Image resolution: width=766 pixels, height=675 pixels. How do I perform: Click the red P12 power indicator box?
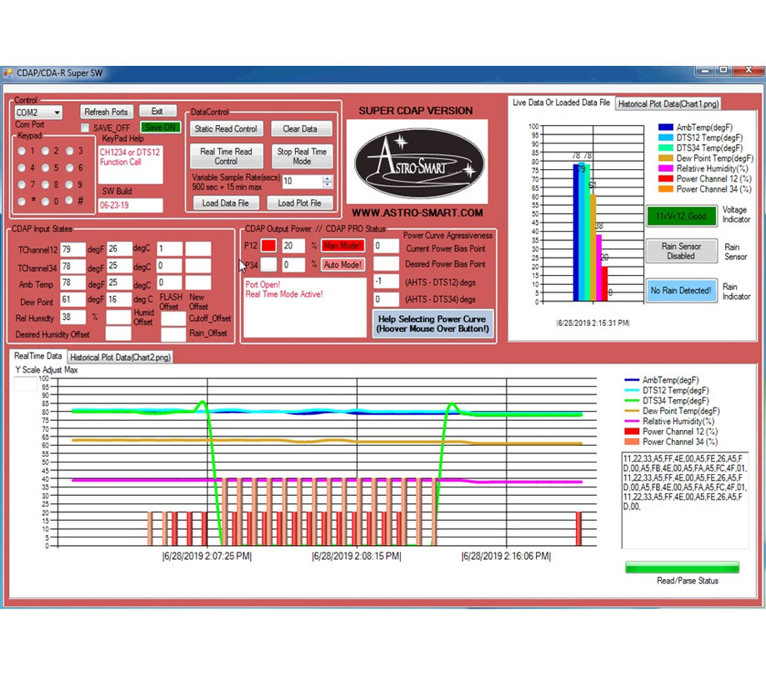click(268, 246)
